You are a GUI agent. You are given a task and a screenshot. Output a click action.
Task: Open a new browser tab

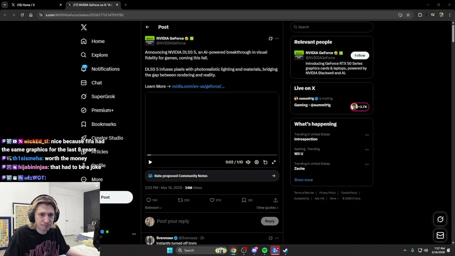125,5
